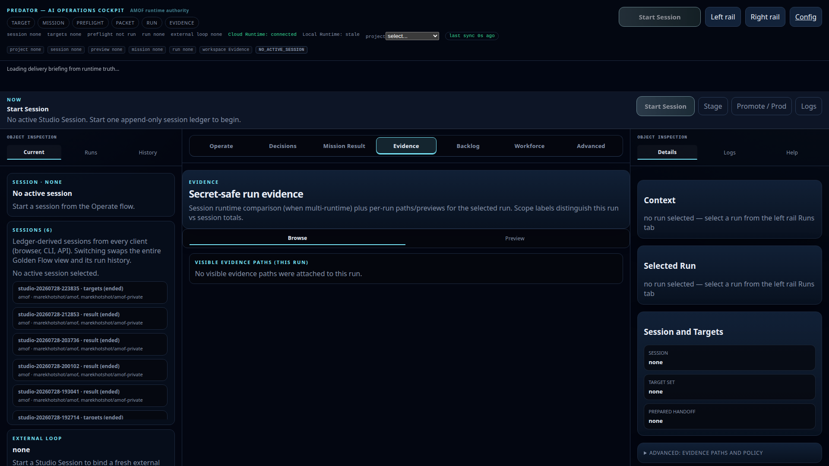Select the TARGET step pill

[x=21, y=23]
